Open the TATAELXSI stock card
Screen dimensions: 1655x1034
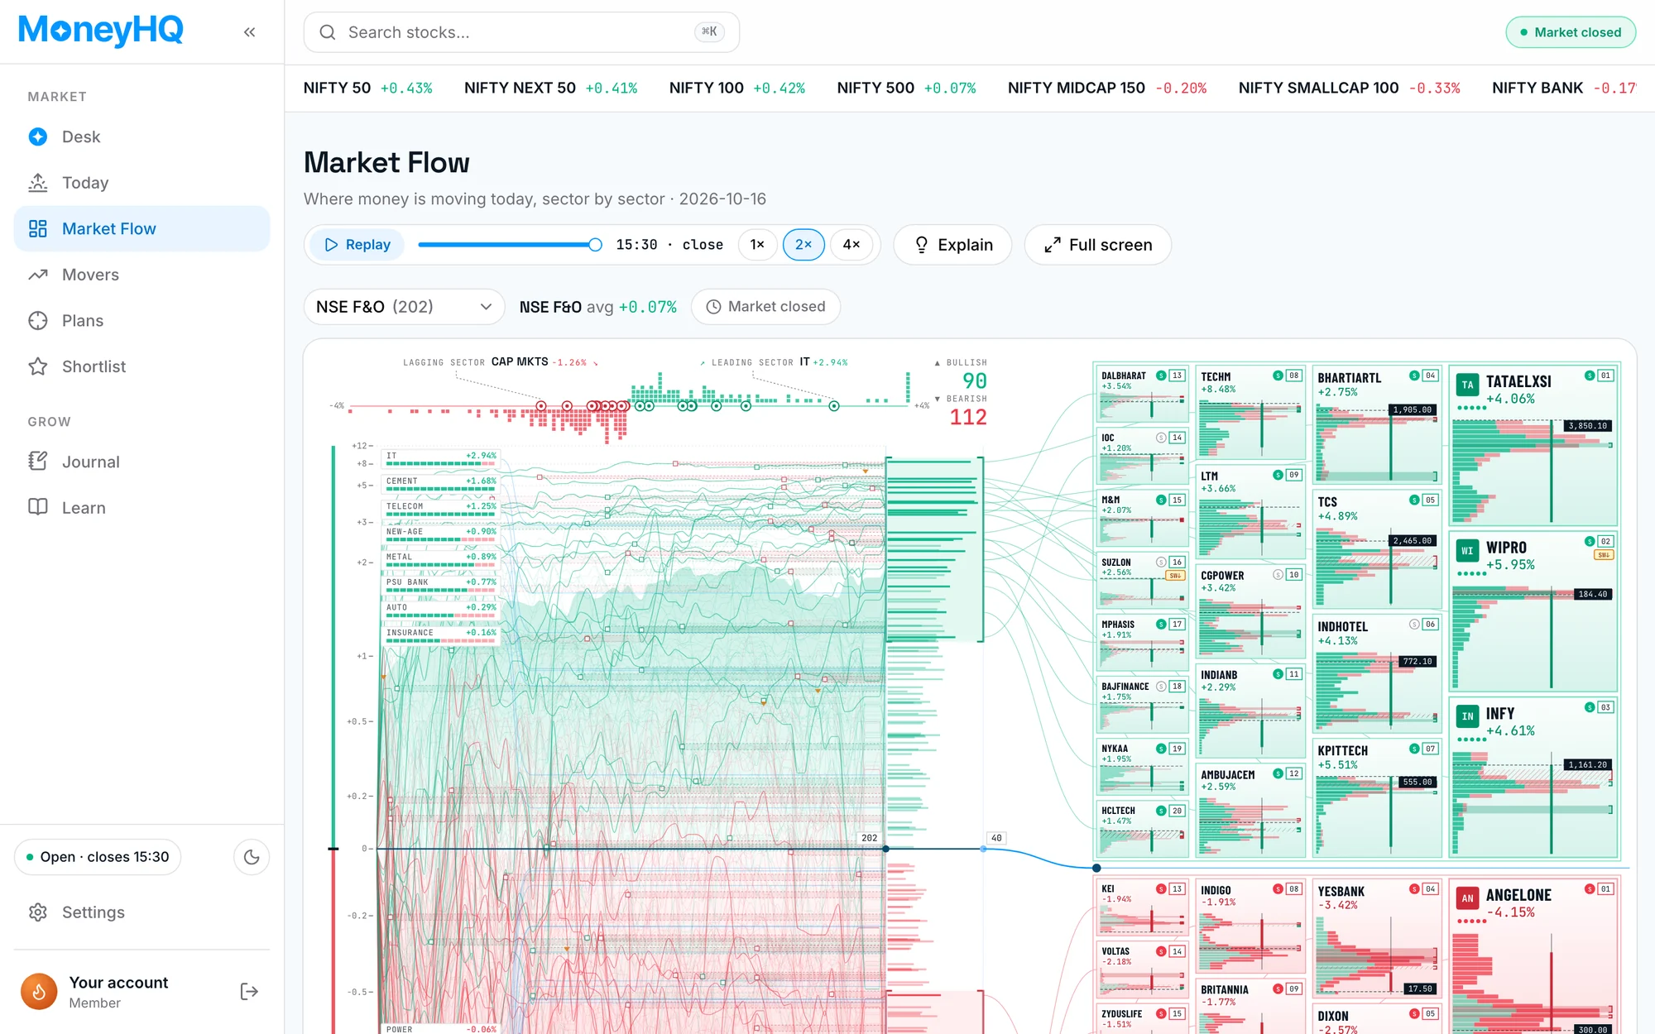[x=1534, y=445]
